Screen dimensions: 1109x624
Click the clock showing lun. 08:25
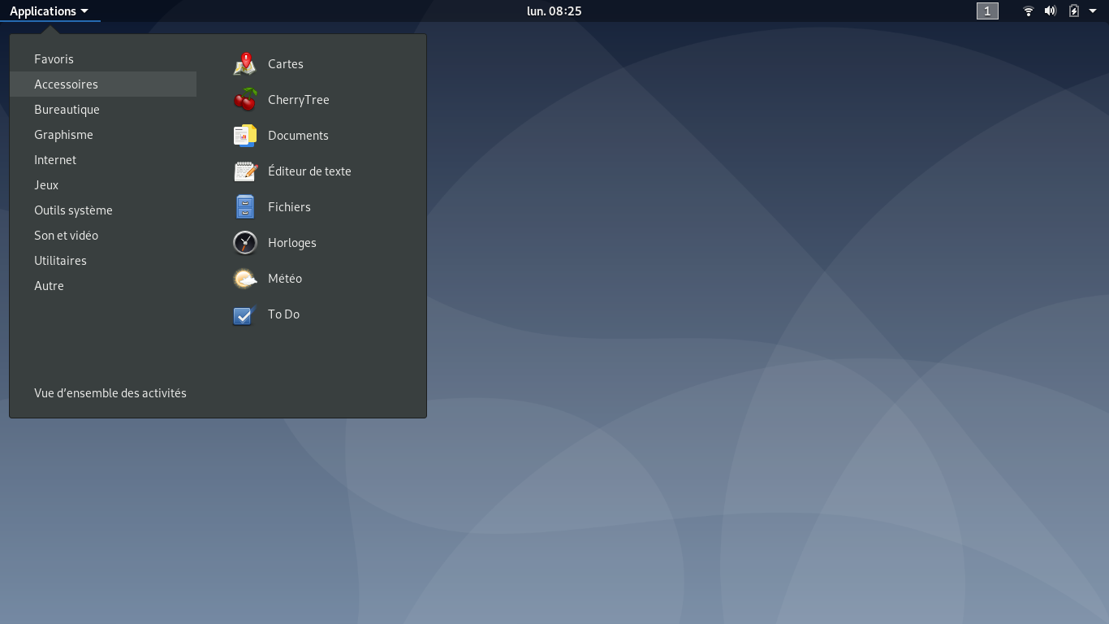[554, 11]
